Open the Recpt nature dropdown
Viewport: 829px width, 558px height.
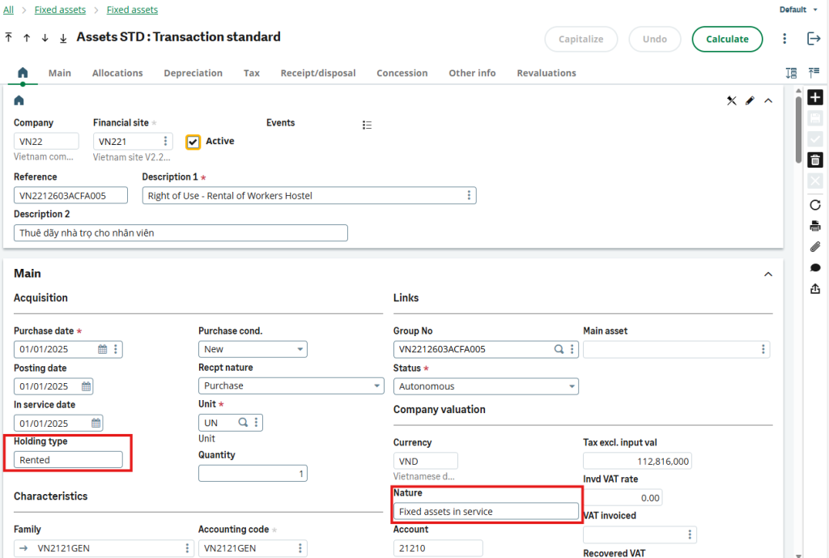(291, 386)
